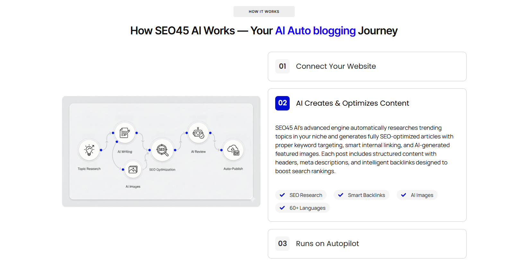Screen dimensions: 526x265
Task: Click the 03 step number badge
Action: [x=282, y=243]
